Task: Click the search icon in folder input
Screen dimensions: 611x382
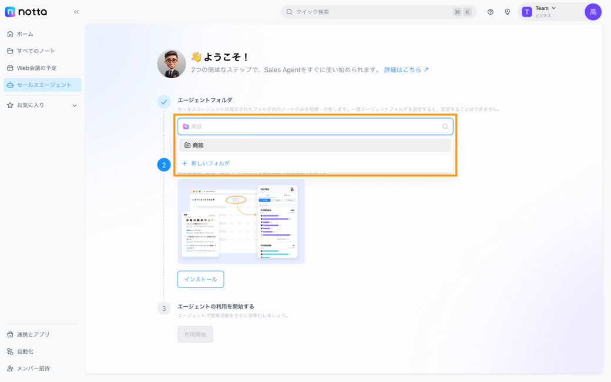Action: click(x=445, y=127)
